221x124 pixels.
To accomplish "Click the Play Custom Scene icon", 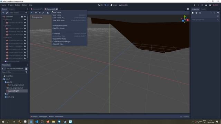I will point(210,5).
